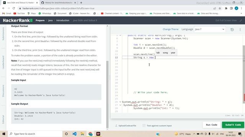Open the Gmail bookmark
245x137 pixels.
(x=7, y=13)
